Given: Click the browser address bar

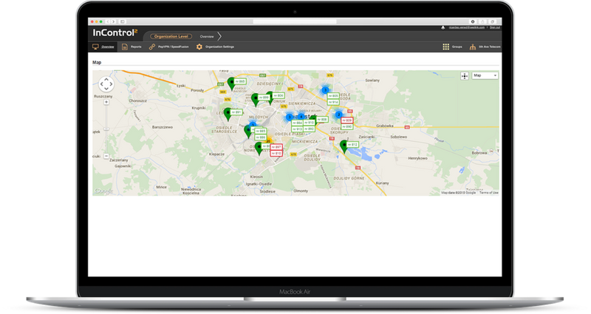Looking at the screenshot, I should 295,21.
